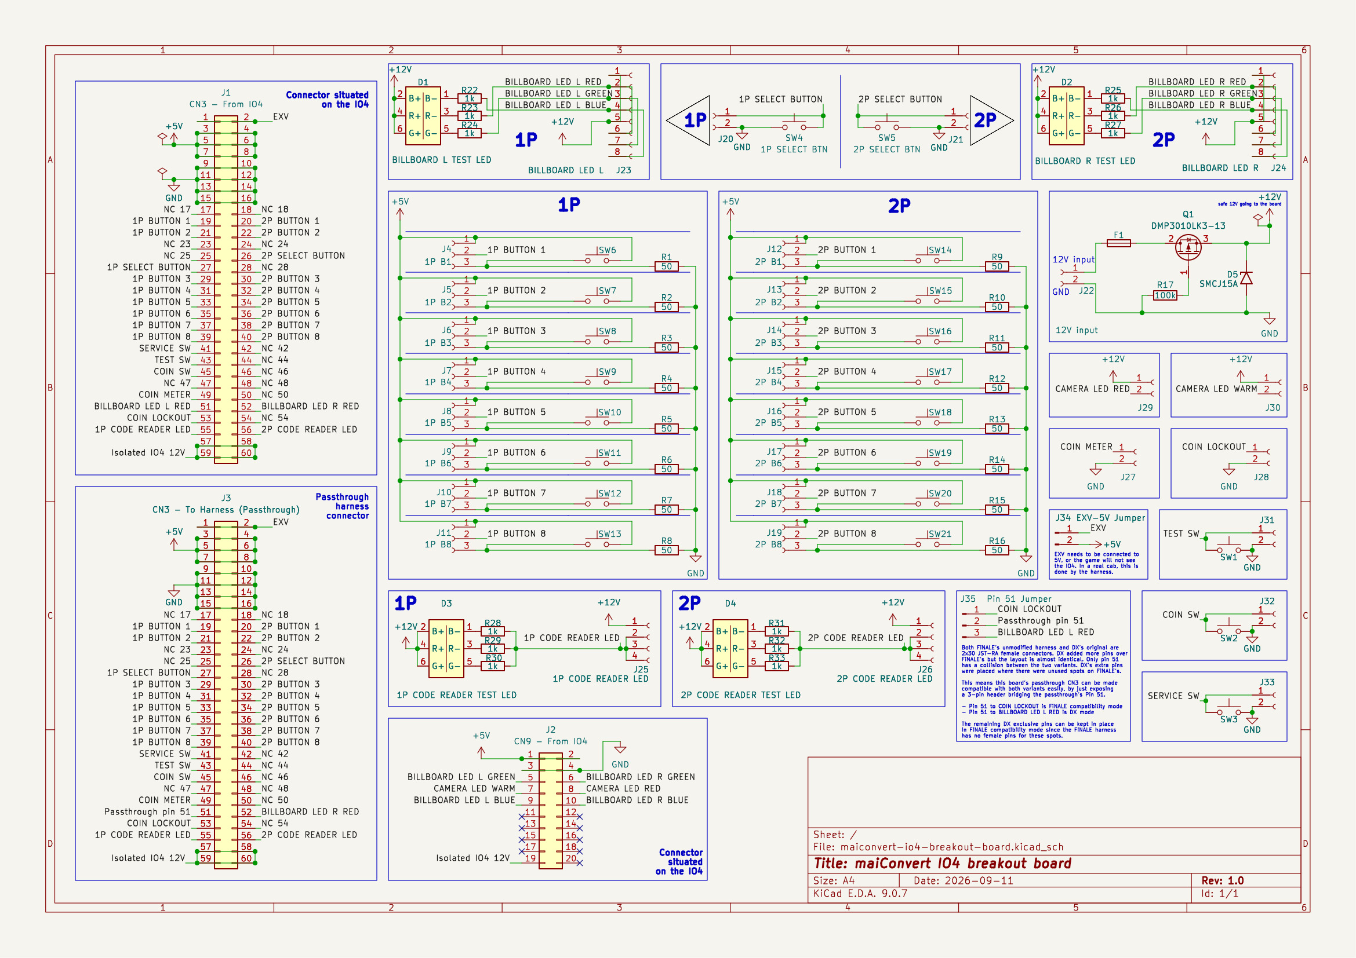This screenshot has width=1356, height=958.
Task: Click switch SW21 on 2P BUTTON 8
Action: pos(928,542)
